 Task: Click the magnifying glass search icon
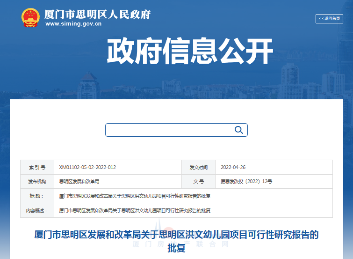[238, 130]
